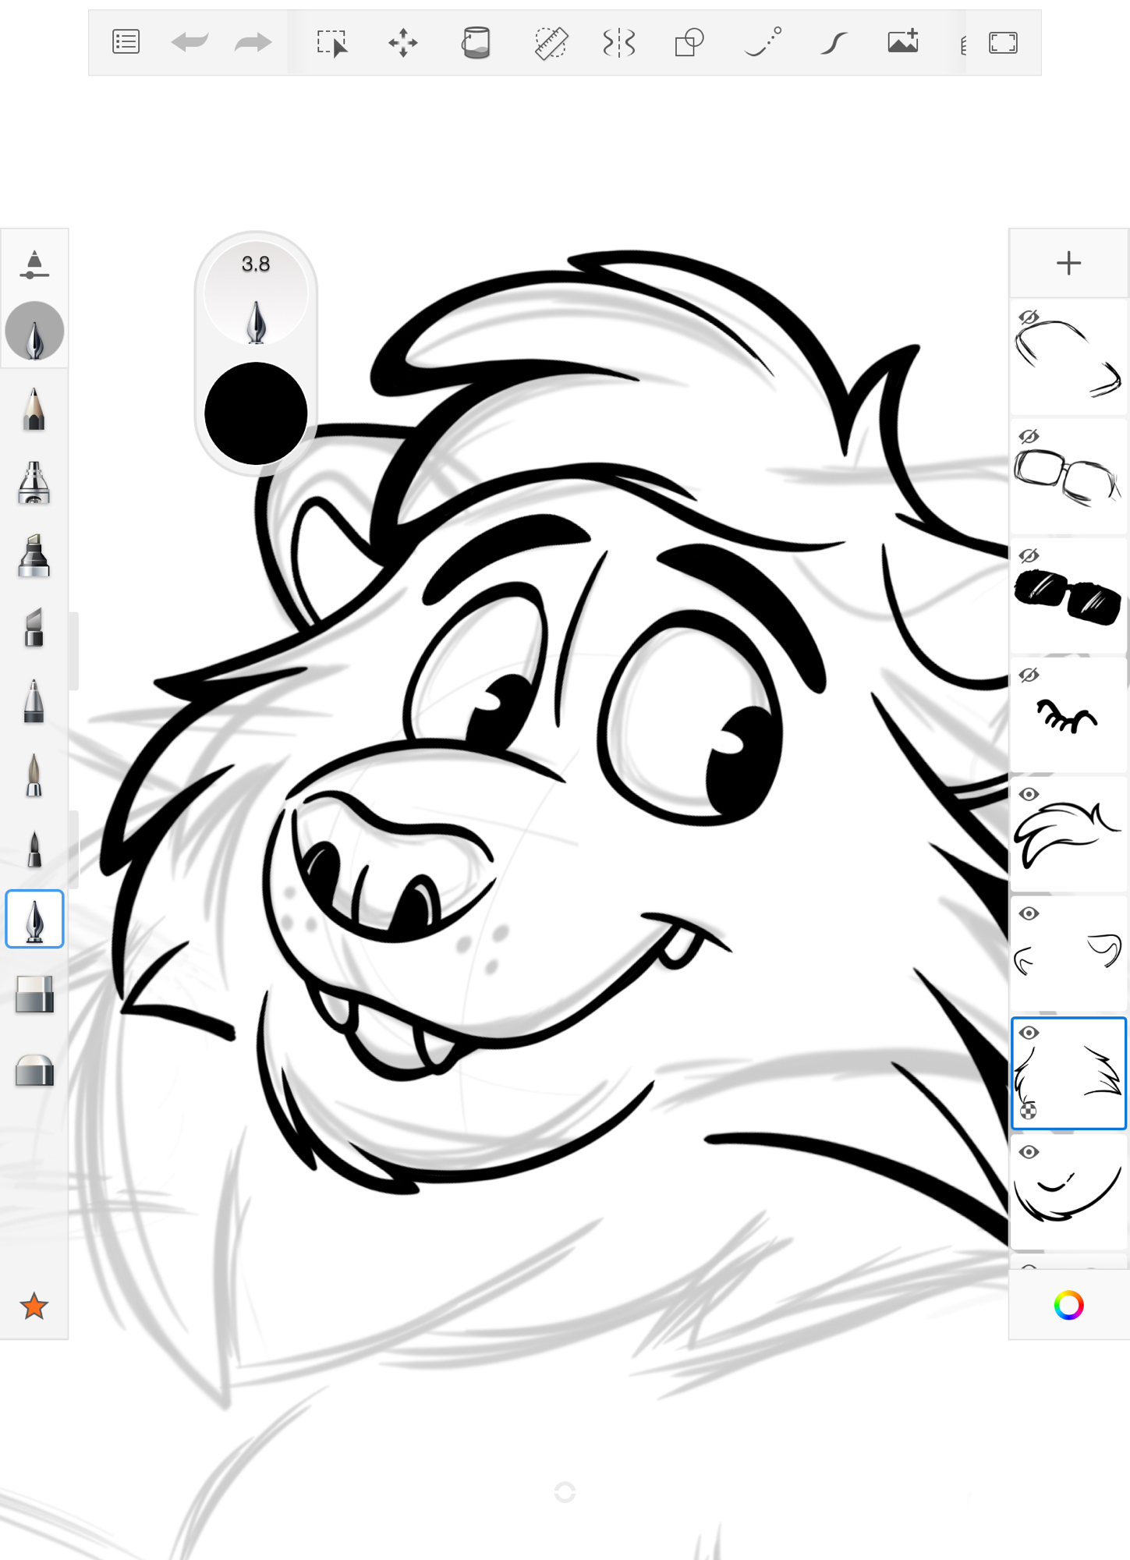The image size is (1130, 1560).
Task: Open brush properties for active ink pen
Action: (34, 331)
